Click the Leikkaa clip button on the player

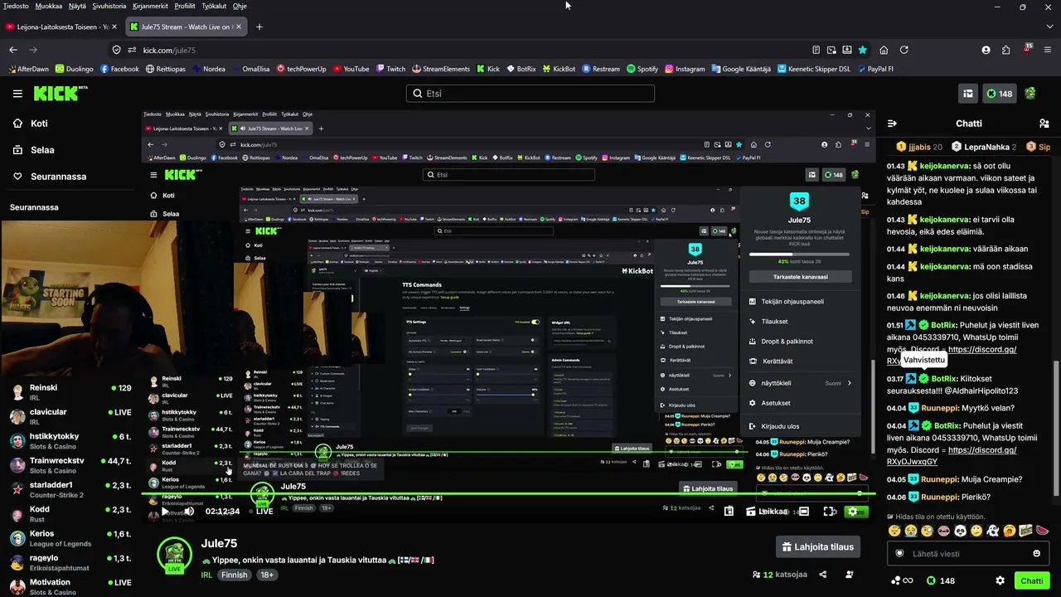click(767, 511)
